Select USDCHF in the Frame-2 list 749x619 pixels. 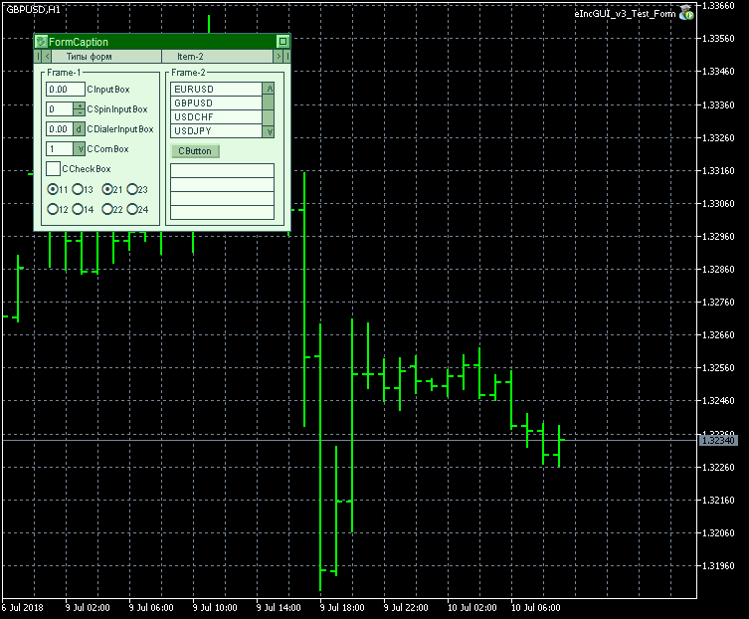[217, 117]
